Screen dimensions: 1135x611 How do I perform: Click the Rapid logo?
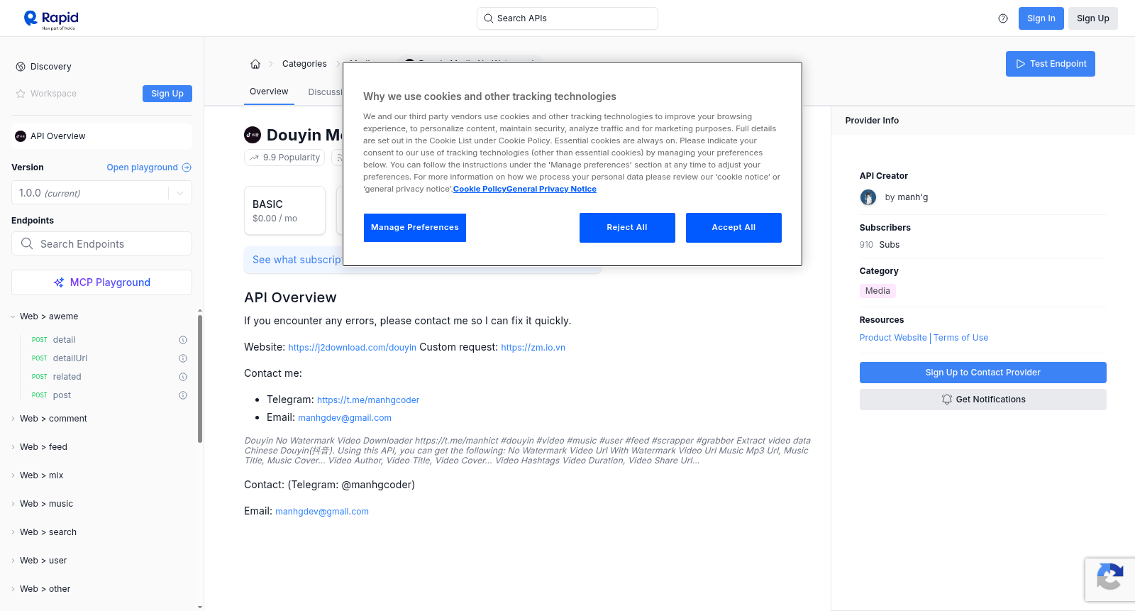pos(51,19)
